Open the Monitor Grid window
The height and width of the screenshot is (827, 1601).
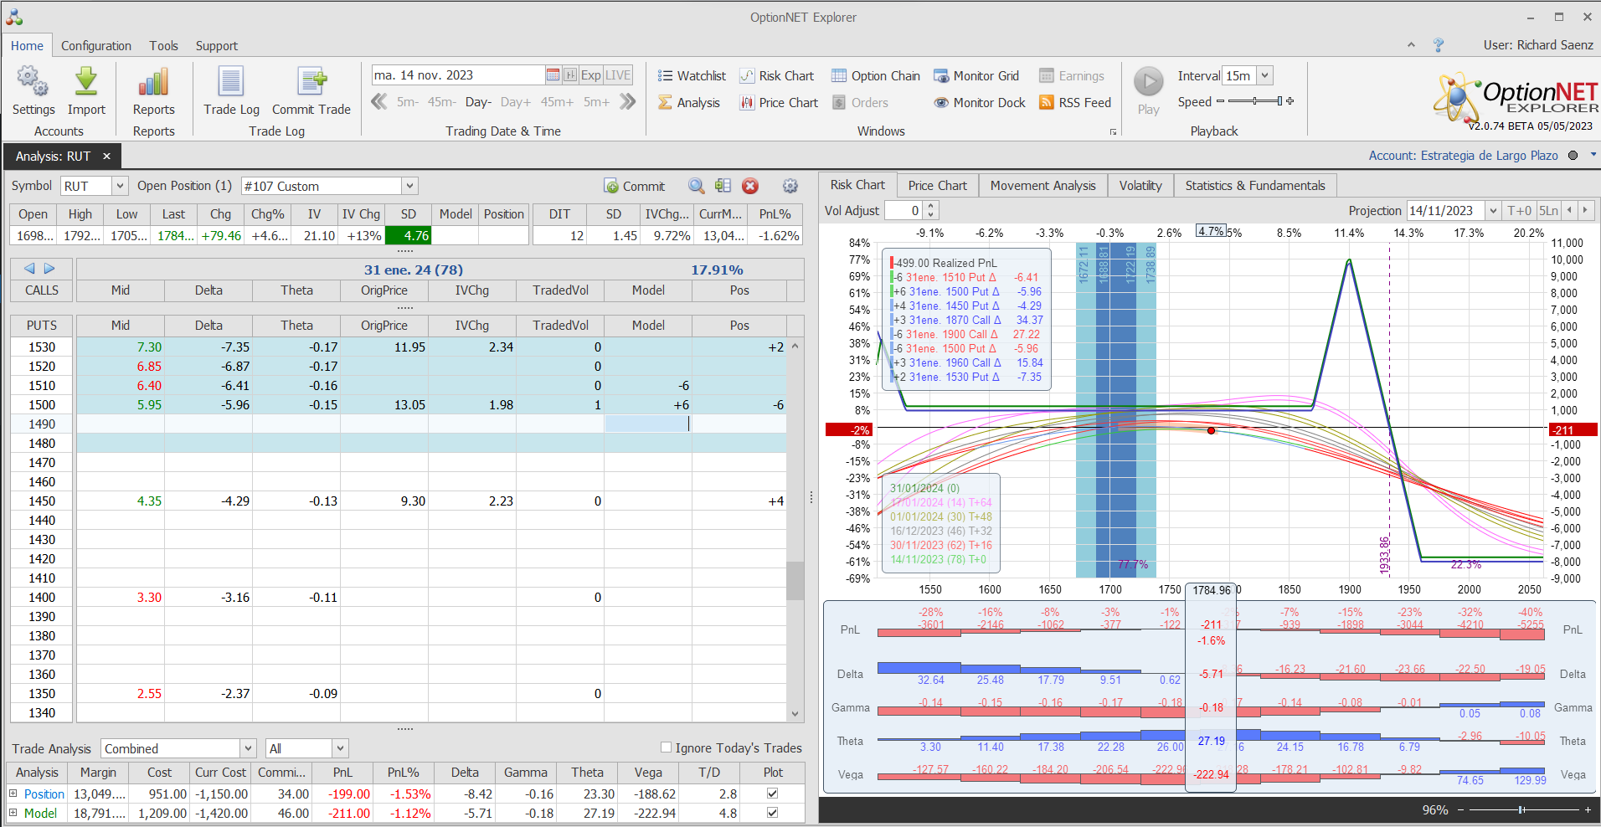(976, 76)
